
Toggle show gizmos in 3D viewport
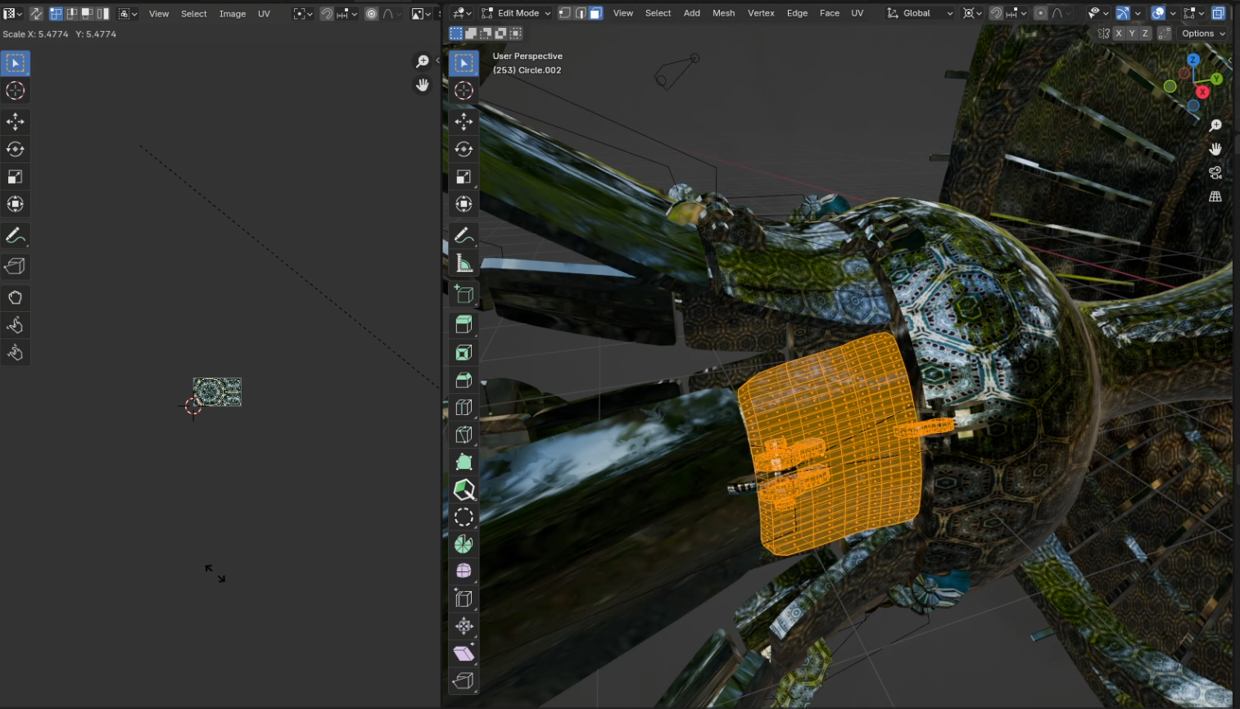[x=1123, y=13]
